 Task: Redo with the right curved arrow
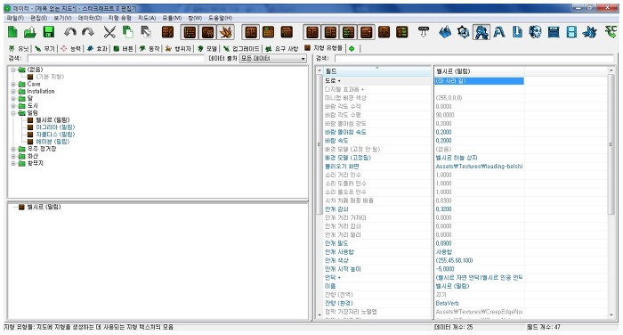coord(88,32)
